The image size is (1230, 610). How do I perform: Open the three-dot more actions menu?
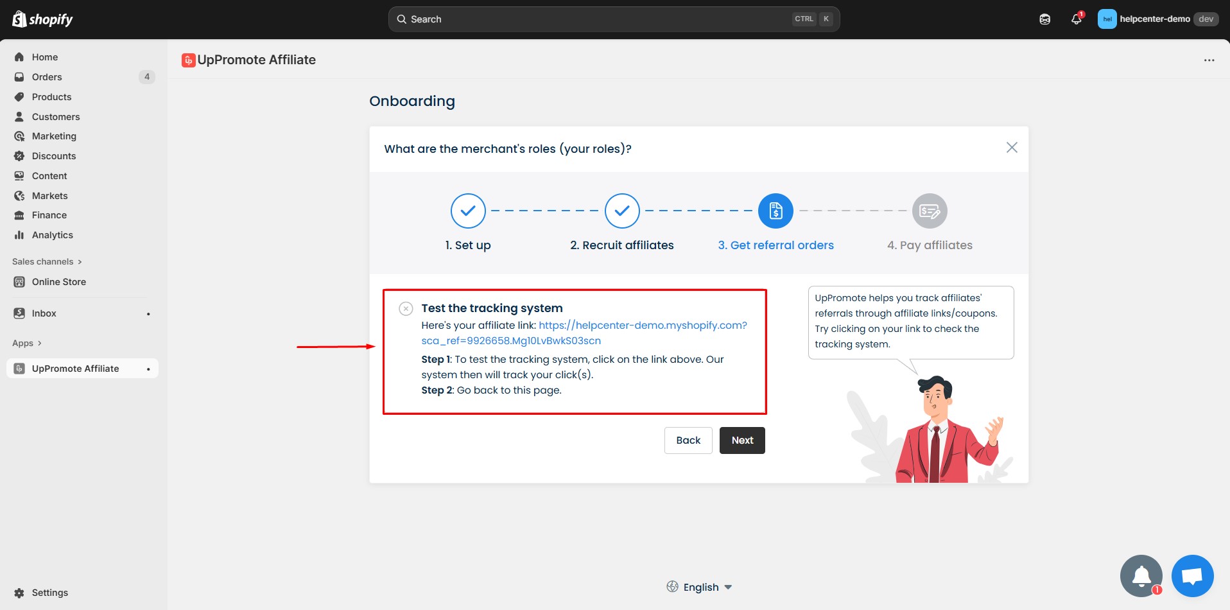click(x=1209, y=60)
